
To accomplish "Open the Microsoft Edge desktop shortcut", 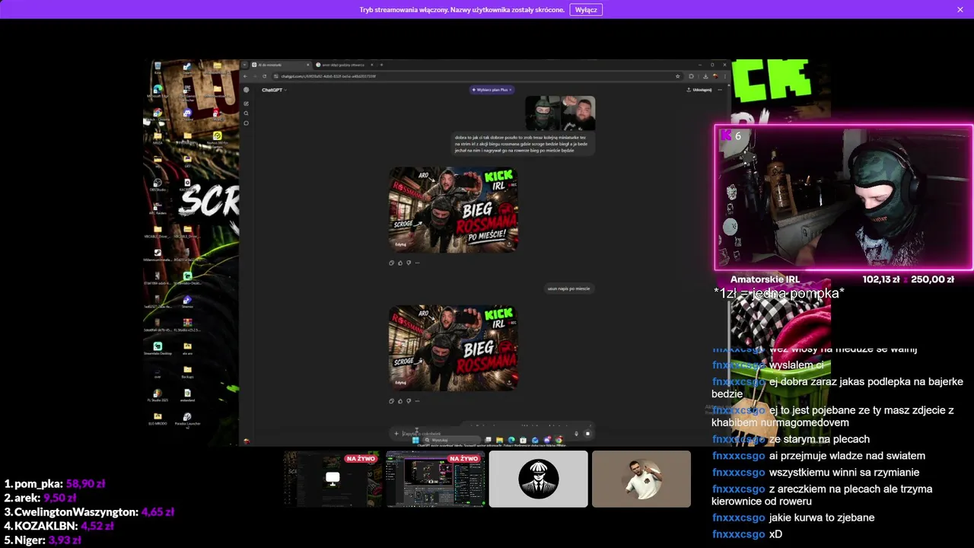I will coord(158,91).
